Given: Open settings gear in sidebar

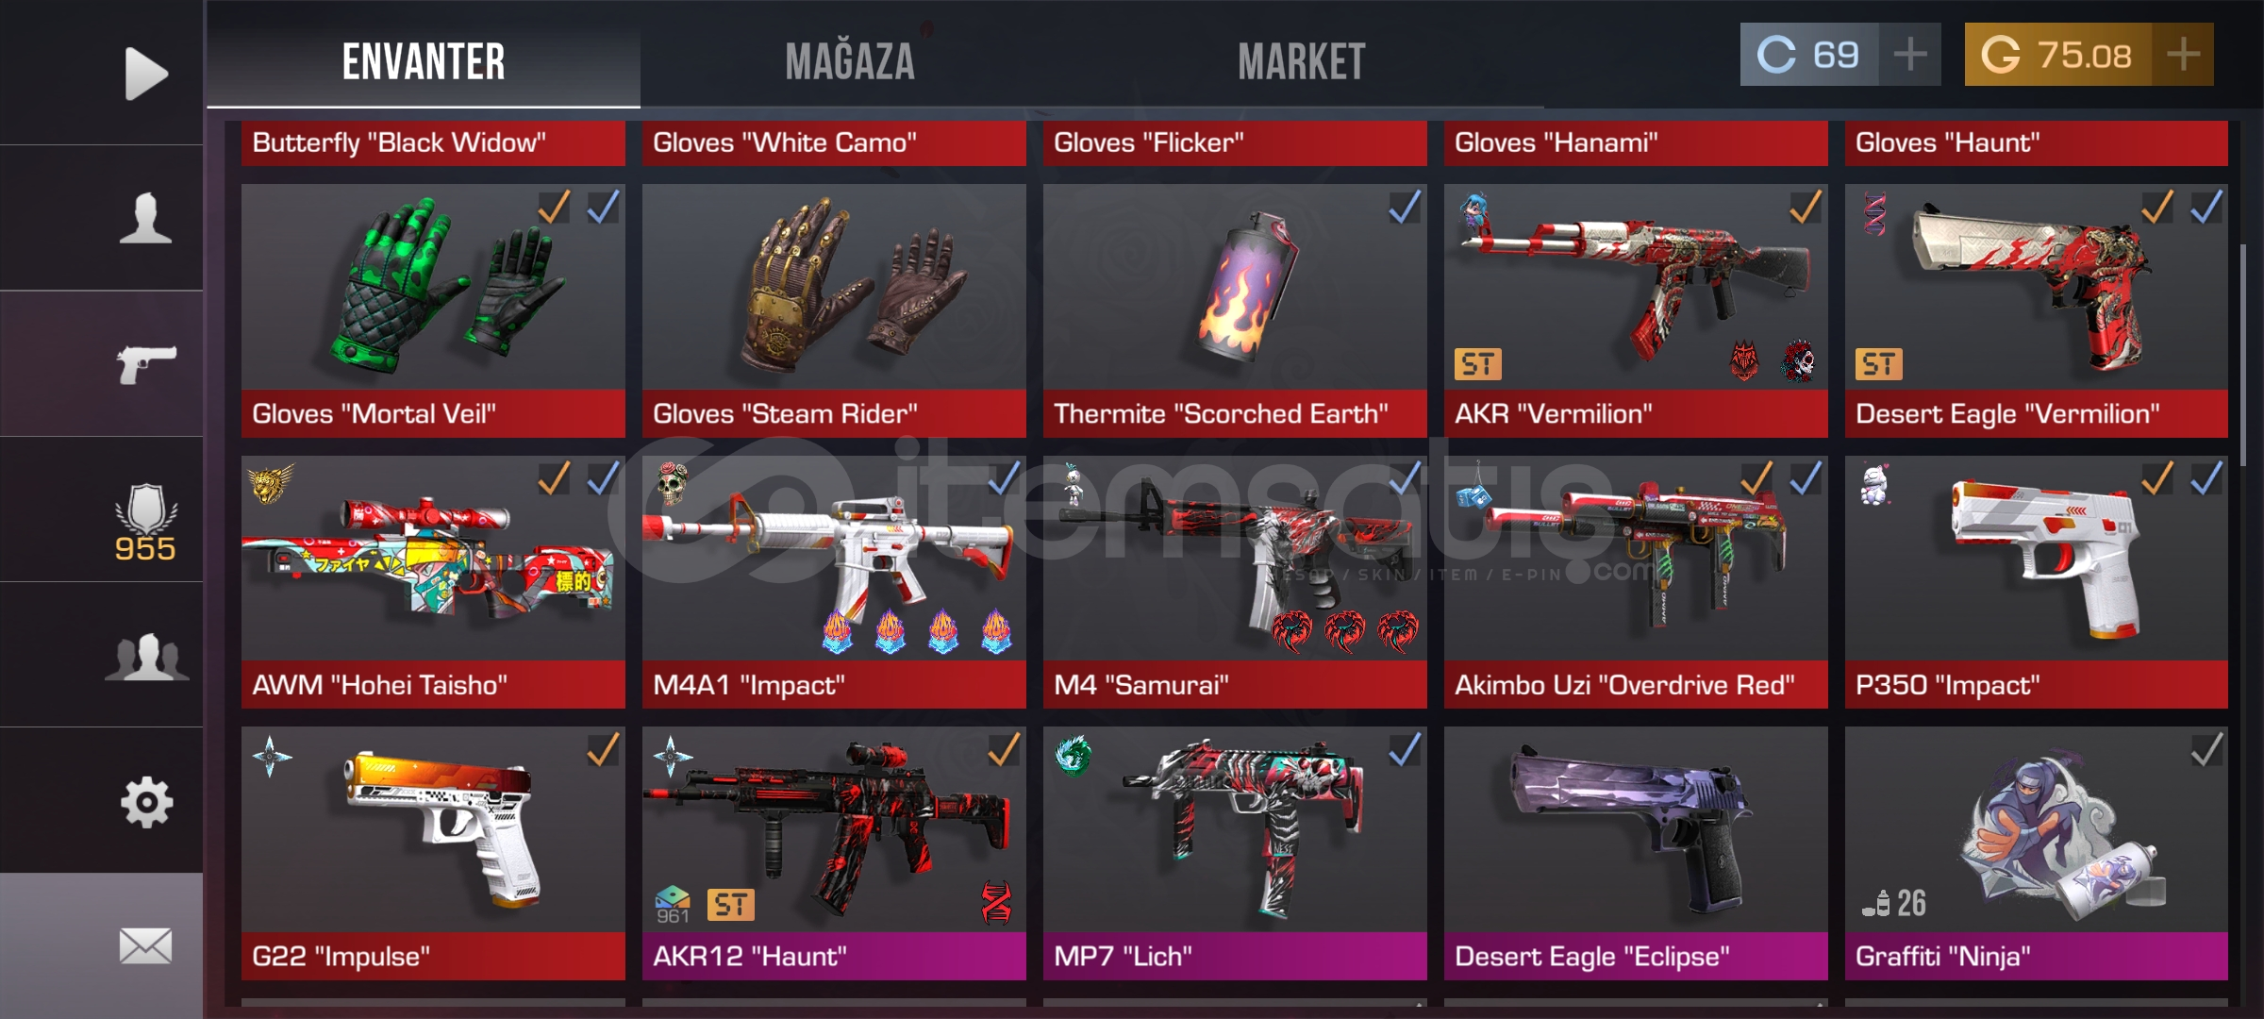Looking at the screenshot, I should click(x=146, y=803).
